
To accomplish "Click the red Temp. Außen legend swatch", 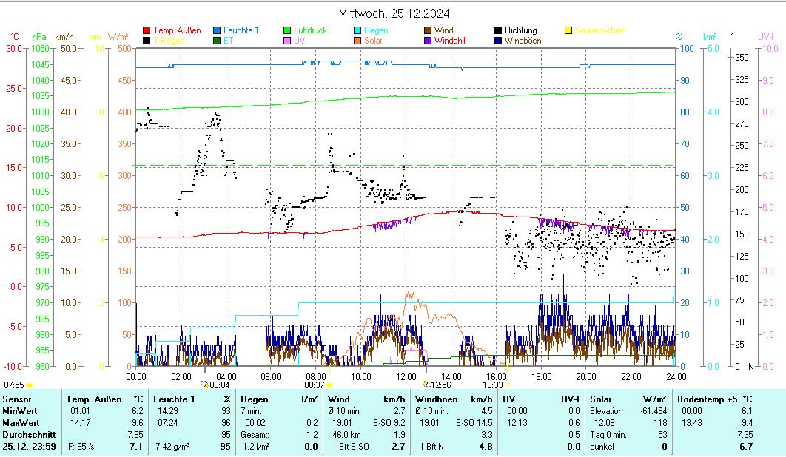I will [x=147, y=30].
